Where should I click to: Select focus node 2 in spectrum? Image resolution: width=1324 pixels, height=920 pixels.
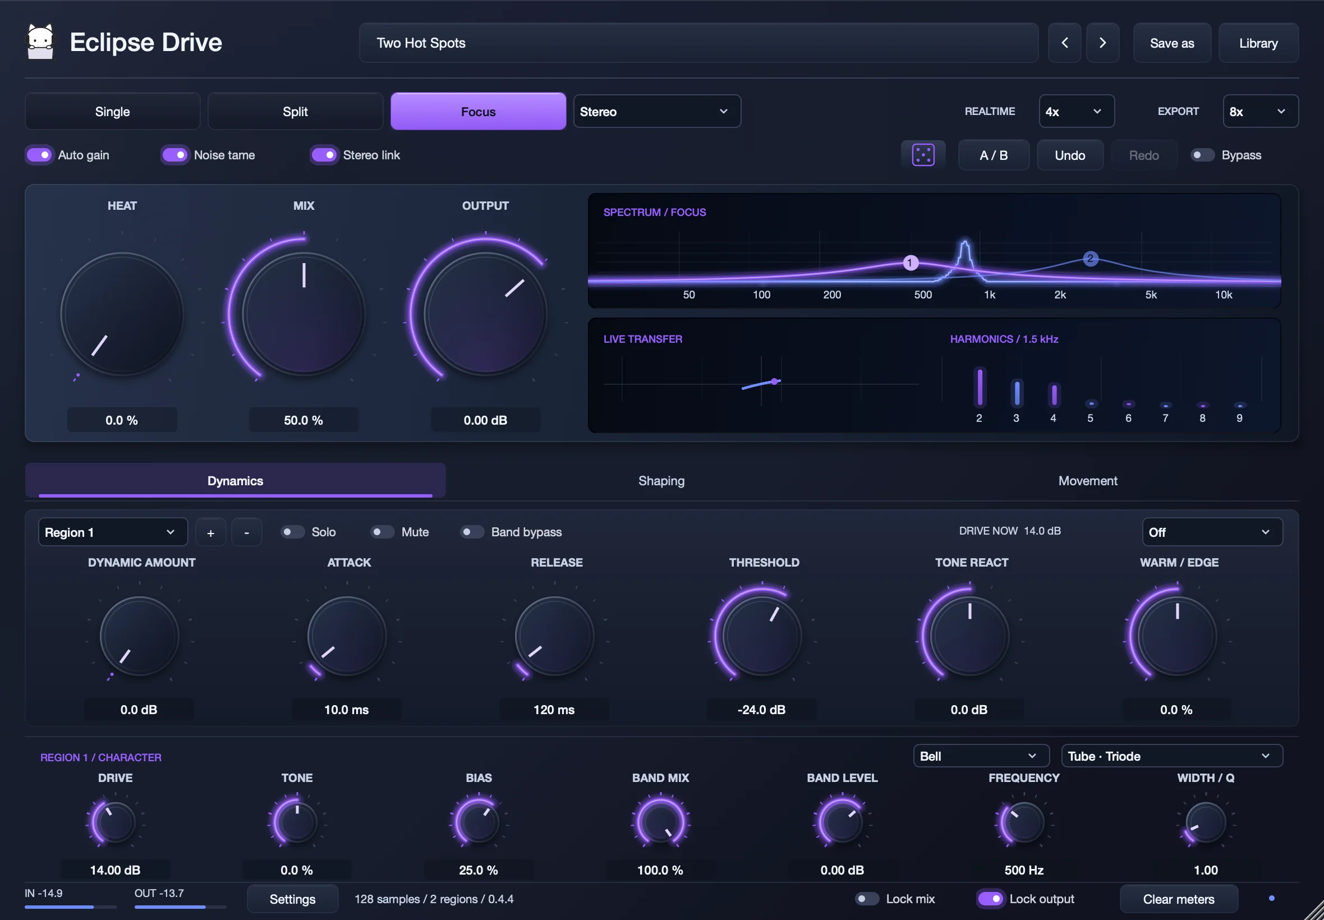click(x=1089, y=259)
